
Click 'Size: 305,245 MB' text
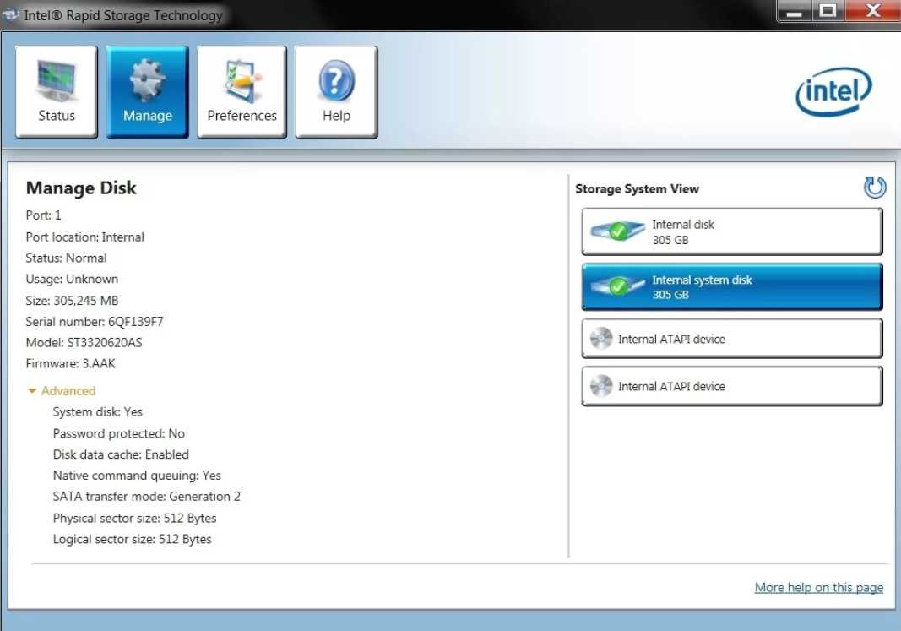pyautogui.click(x=72, y=301)
